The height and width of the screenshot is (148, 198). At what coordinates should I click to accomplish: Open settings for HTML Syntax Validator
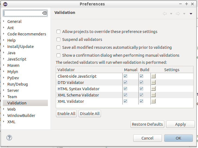(153, 89)
